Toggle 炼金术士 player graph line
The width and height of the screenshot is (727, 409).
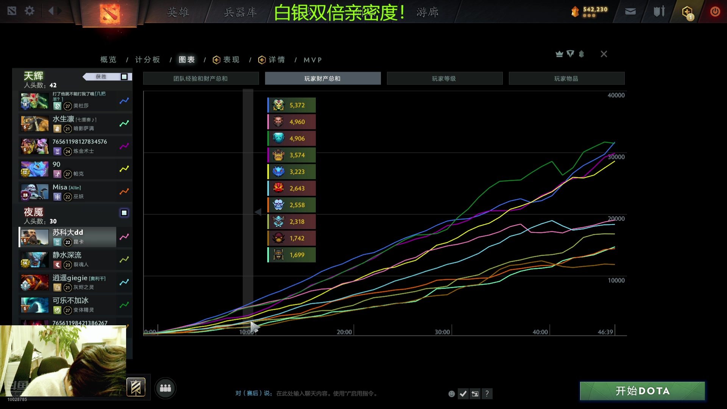pyautogui.click(x=124, y=146)
